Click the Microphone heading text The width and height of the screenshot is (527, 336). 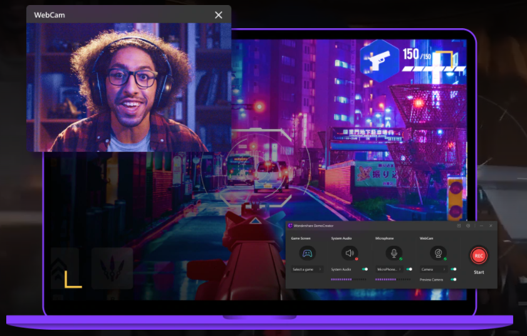click(385, 238)
